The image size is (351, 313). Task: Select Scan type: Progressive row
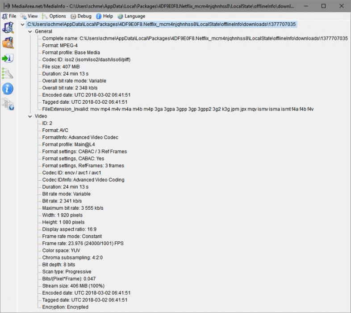coord(67,271)
